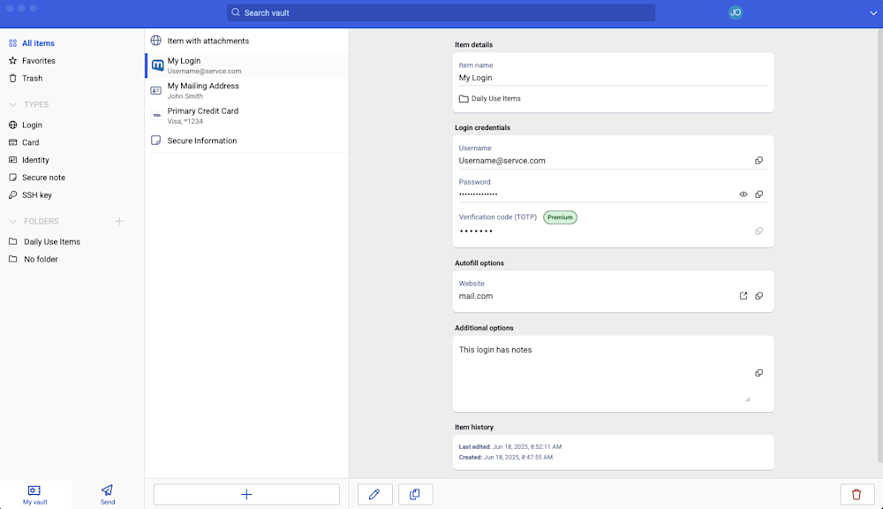
Task: Open the account menu via the JO avatar
Action: point(736,12)
